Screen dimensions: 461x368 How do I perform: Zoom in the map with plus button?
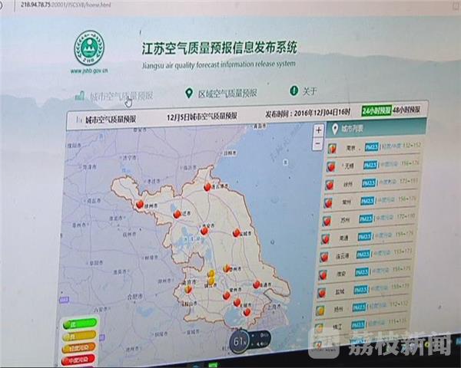pyautogui.click(x=319, y=130)
